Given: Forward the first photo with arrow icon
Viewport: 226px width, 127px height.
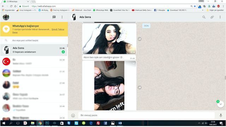Looking at the screenshot, I should tap(139, 39).
